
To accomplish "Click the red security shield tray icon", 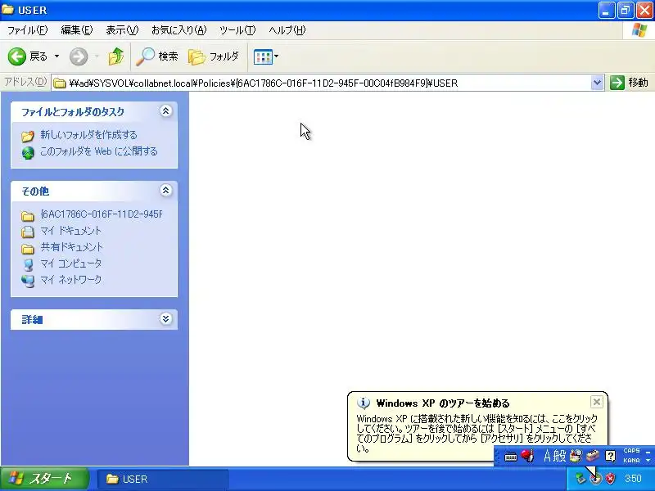I will (x=610, y=479).
